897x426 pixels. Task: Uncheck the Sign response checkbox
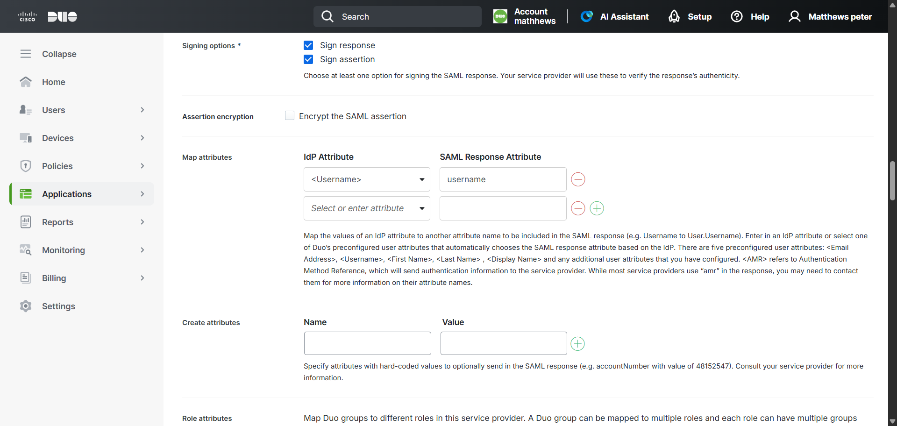pos(308,45)
